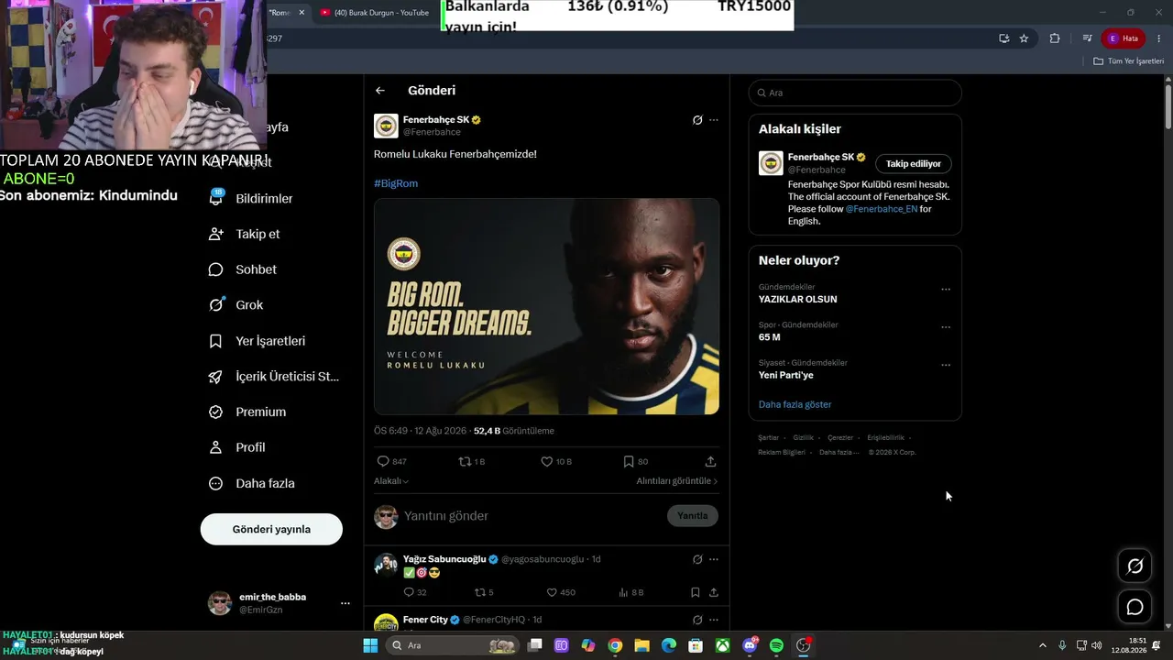The height and width of the screenshot is (660, 1173).
Task: Open Profil page in the sidebar
Action: 237,447
